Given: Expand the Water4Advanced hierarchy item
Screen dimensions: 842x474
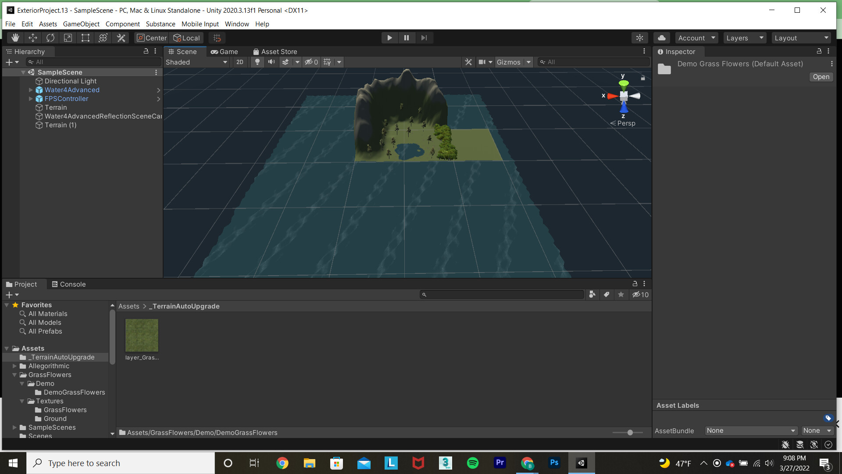Looking at the screenshot, I should 31,90.
